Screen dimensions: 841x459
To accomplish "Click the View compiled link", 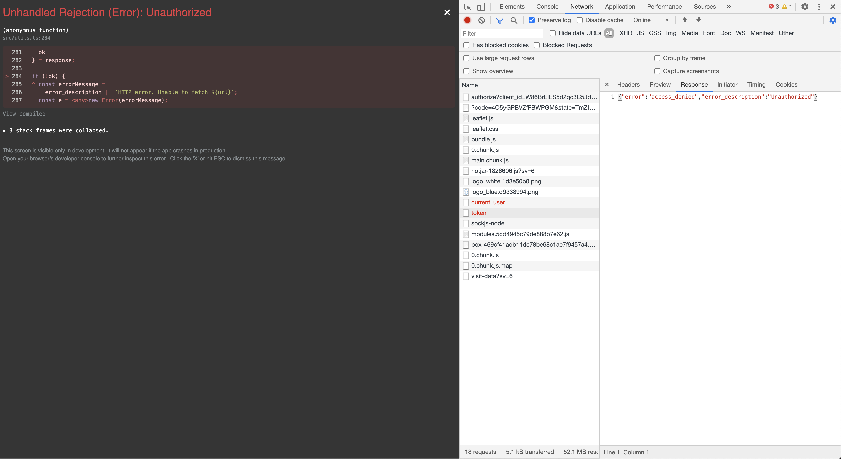I will [24, 114].
